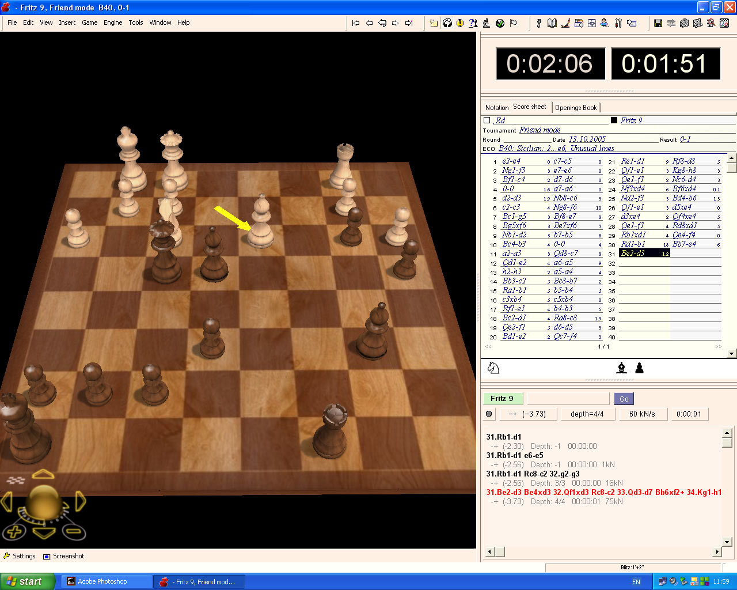This screenshot has width=737, height=590.
Task: Open the Engine menu
Action: tap(113, 22)
